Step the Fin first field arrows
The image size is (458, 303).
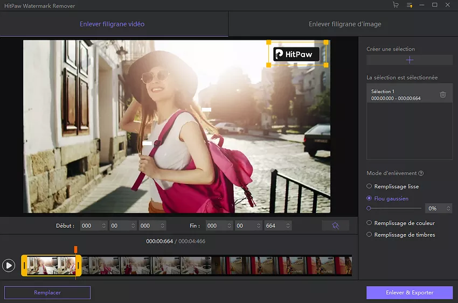pyautogui.click(x=230, y=226)
